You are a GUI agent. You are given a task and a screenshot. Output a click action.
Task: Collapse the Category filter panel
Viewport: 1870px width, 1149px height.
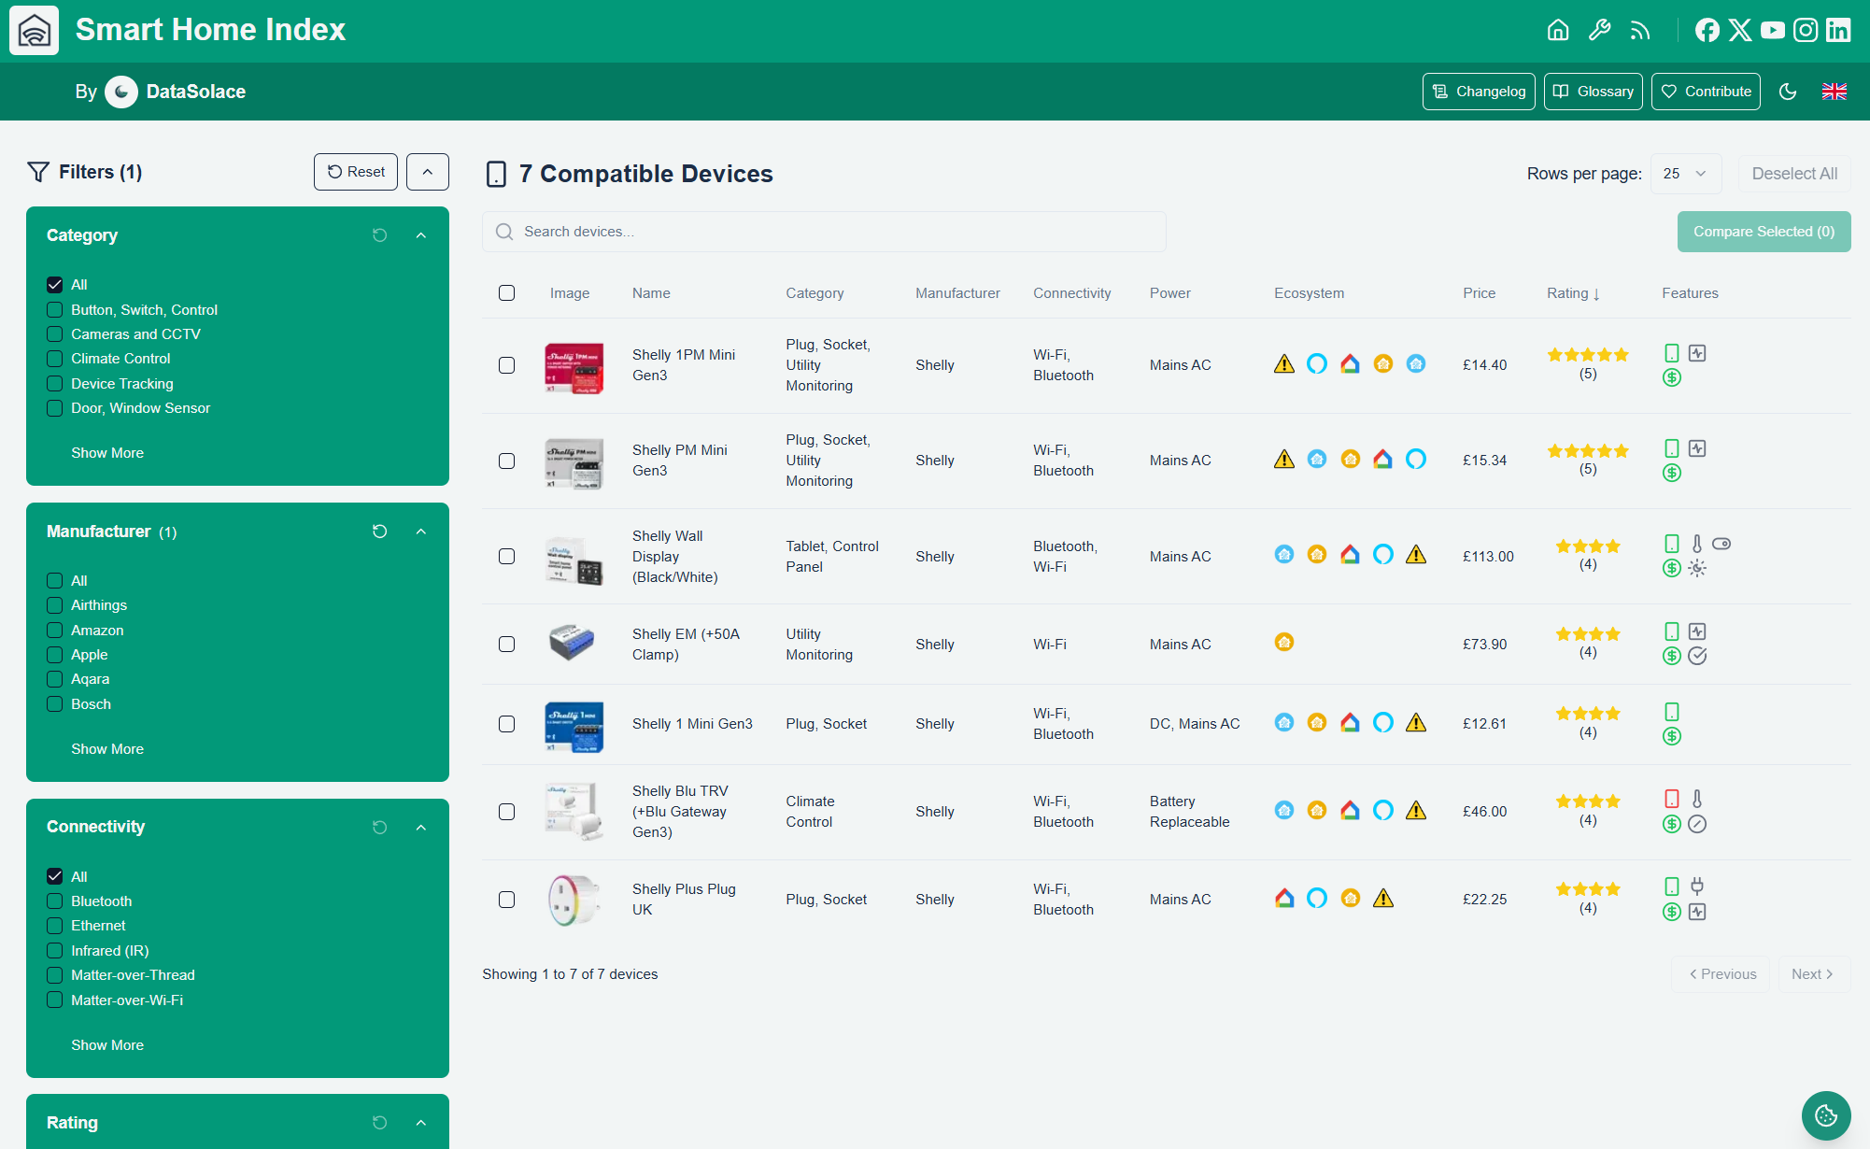click(x=421, y=235)
